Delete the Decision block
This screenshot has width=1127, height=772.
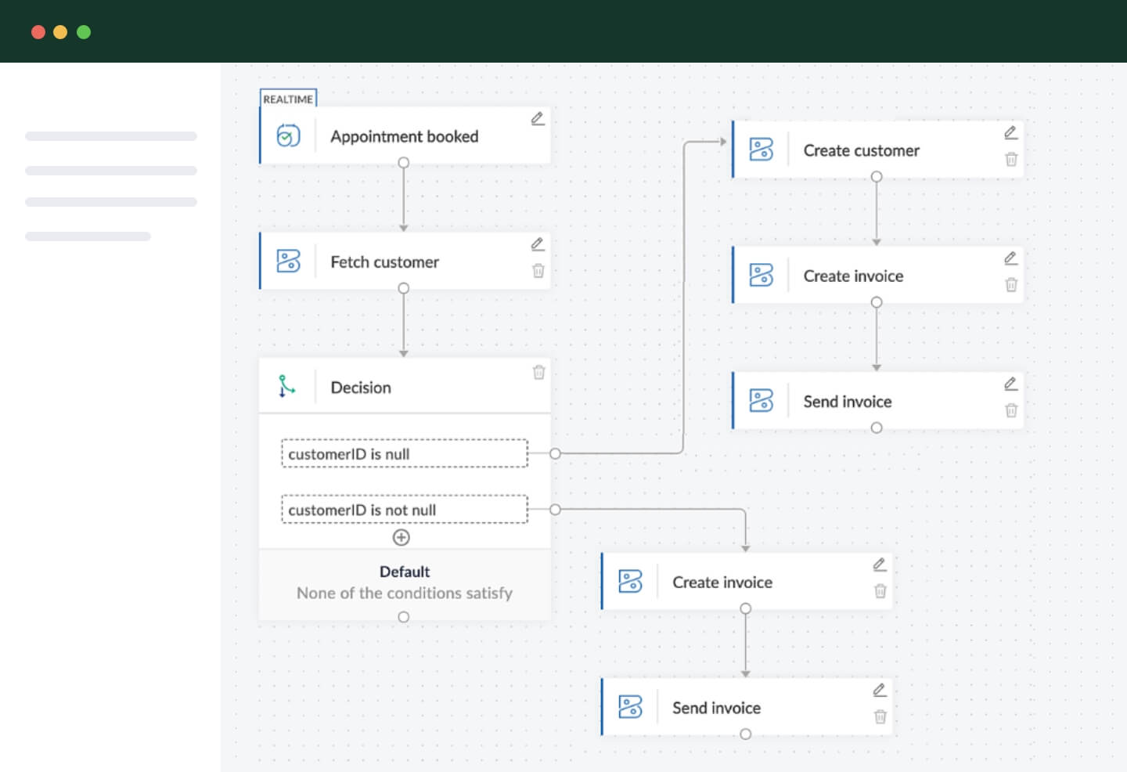point(538,373)
